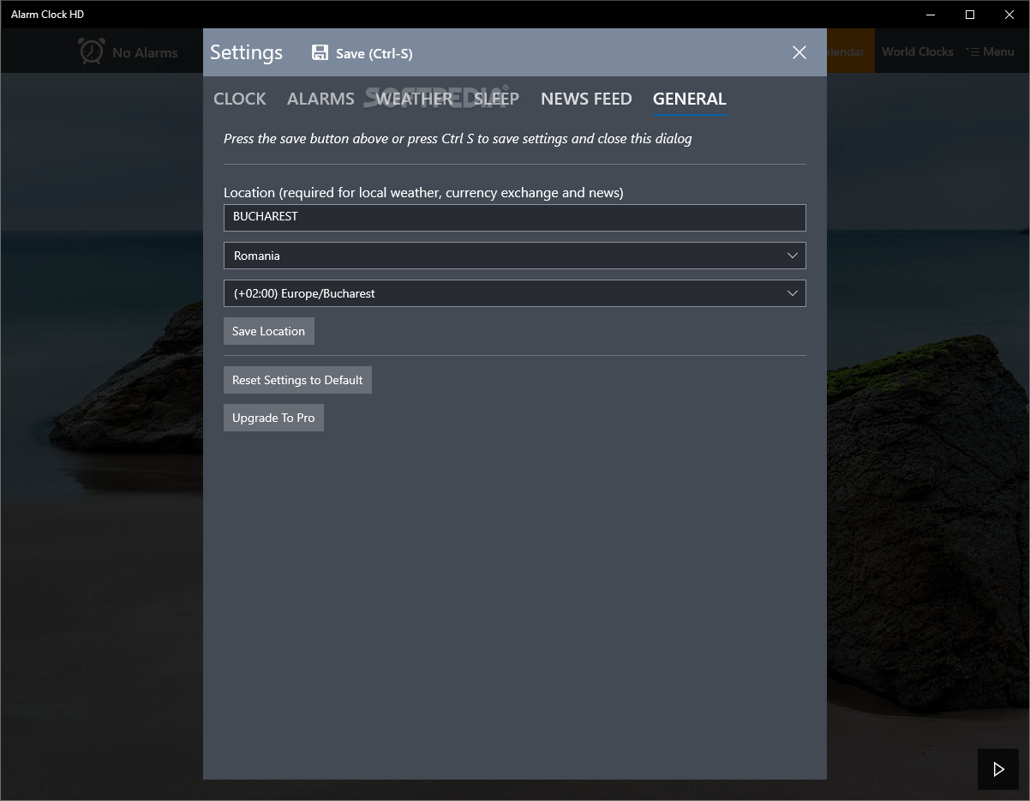Switch to the CLOCK tab
The height and width of the screenshot is (801, 1030).
click(x=239, y=99)
